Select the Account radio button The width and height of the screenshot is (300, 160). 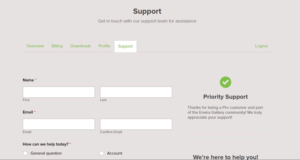[102, 153]
